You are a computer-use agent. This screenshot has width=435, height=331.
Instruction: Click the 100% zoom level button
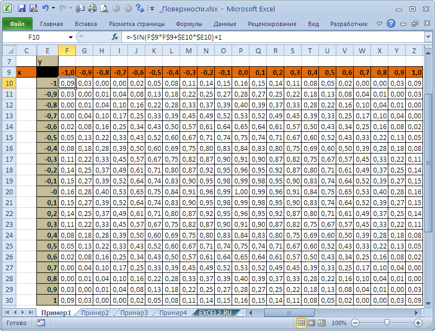[339, 323]
